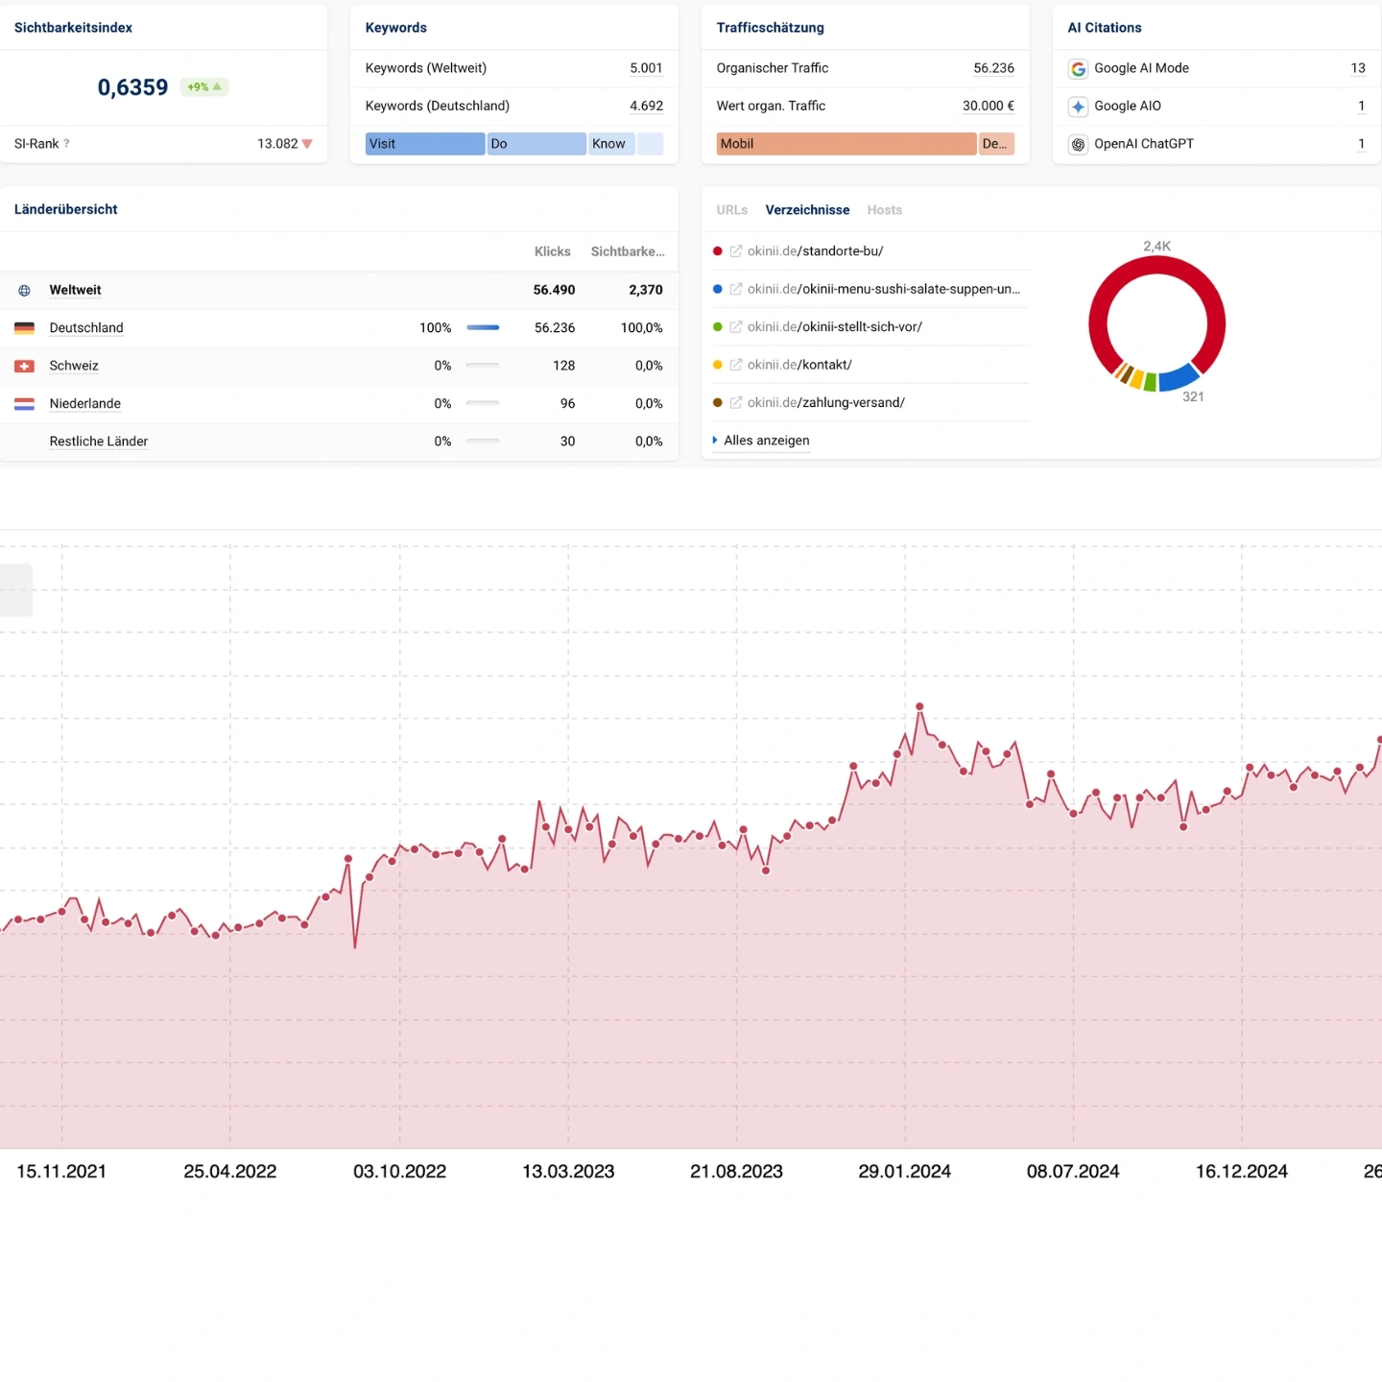Click the Google AIO sparkle icon
Image resolution: width=1382 pixels, height=1382 pixels.
[1078, 107]
